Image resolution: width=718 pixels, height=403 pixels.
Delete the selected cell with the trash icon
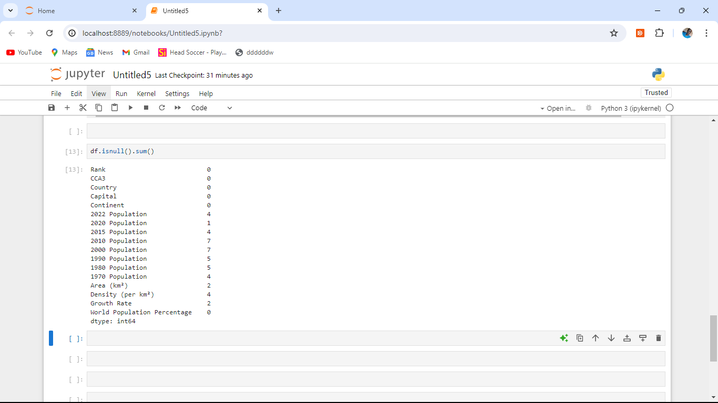[x=659, y=338]
